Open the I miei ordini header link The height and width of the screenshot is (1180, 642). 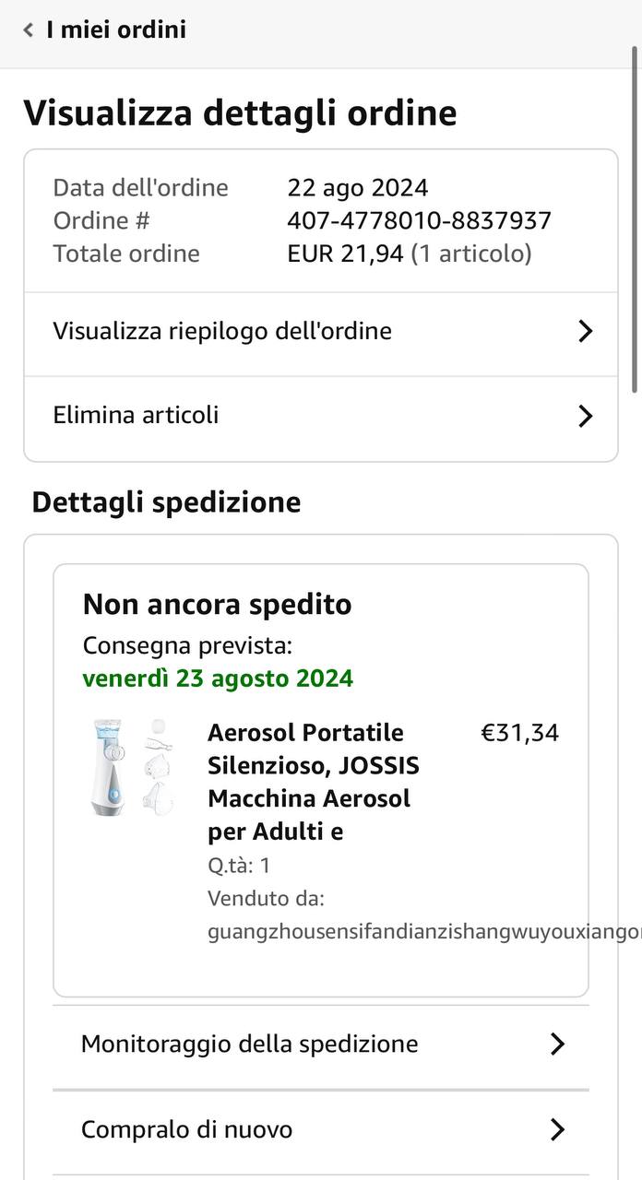point(116,29)
